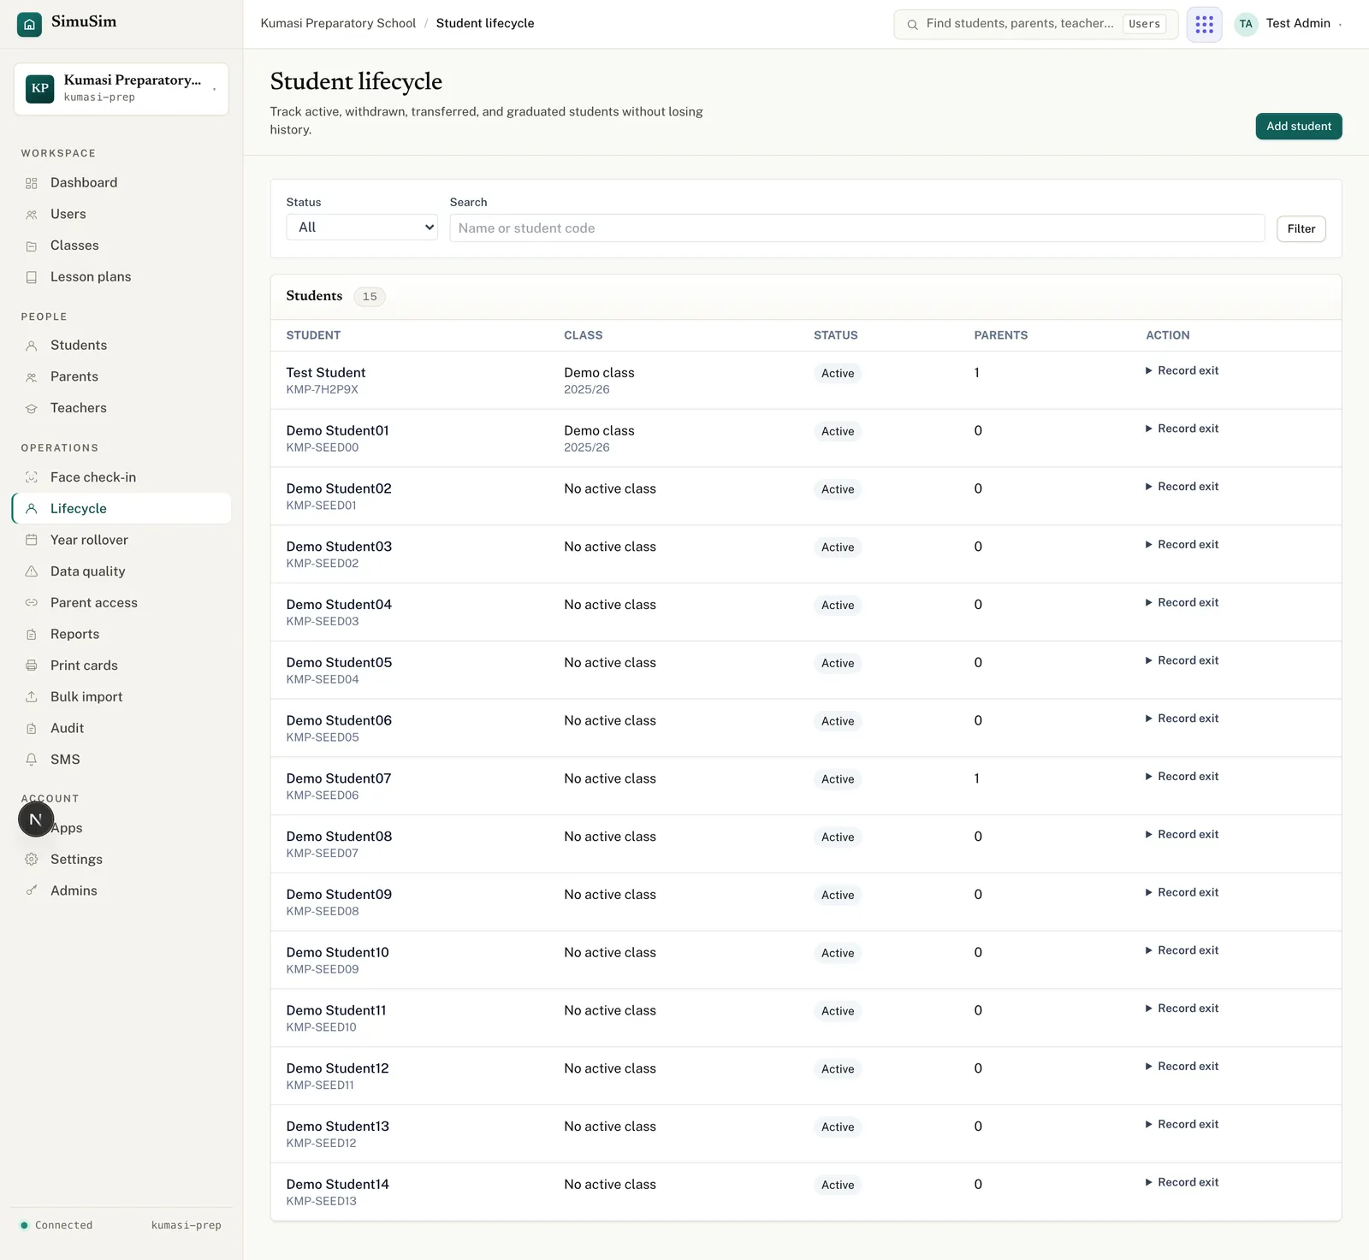This screenshot has height=1260, width=1369.
Task: Click the Add student button
Action: [x=1299, y=126]
